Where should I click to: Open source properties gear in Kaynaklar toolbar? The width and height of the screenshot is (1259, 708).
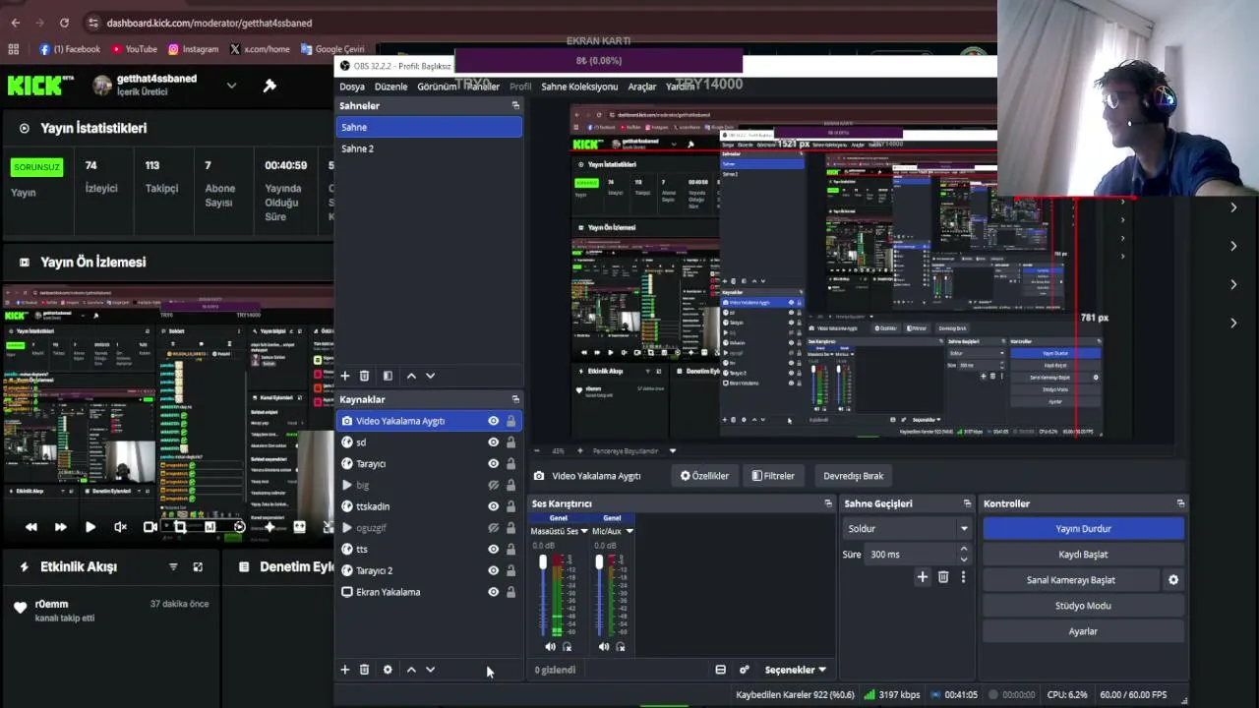point(388,670)
